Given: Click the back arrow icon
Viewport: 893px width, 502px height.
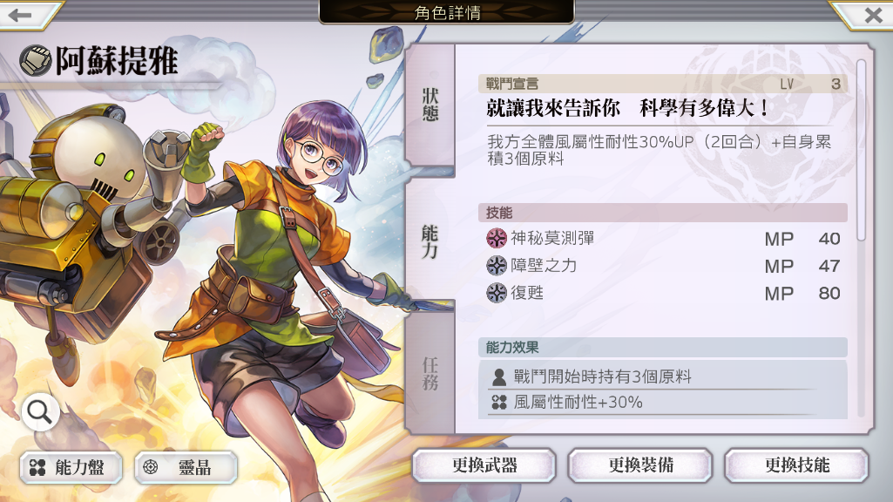Looking at the screenshot, I should [21, 16].
